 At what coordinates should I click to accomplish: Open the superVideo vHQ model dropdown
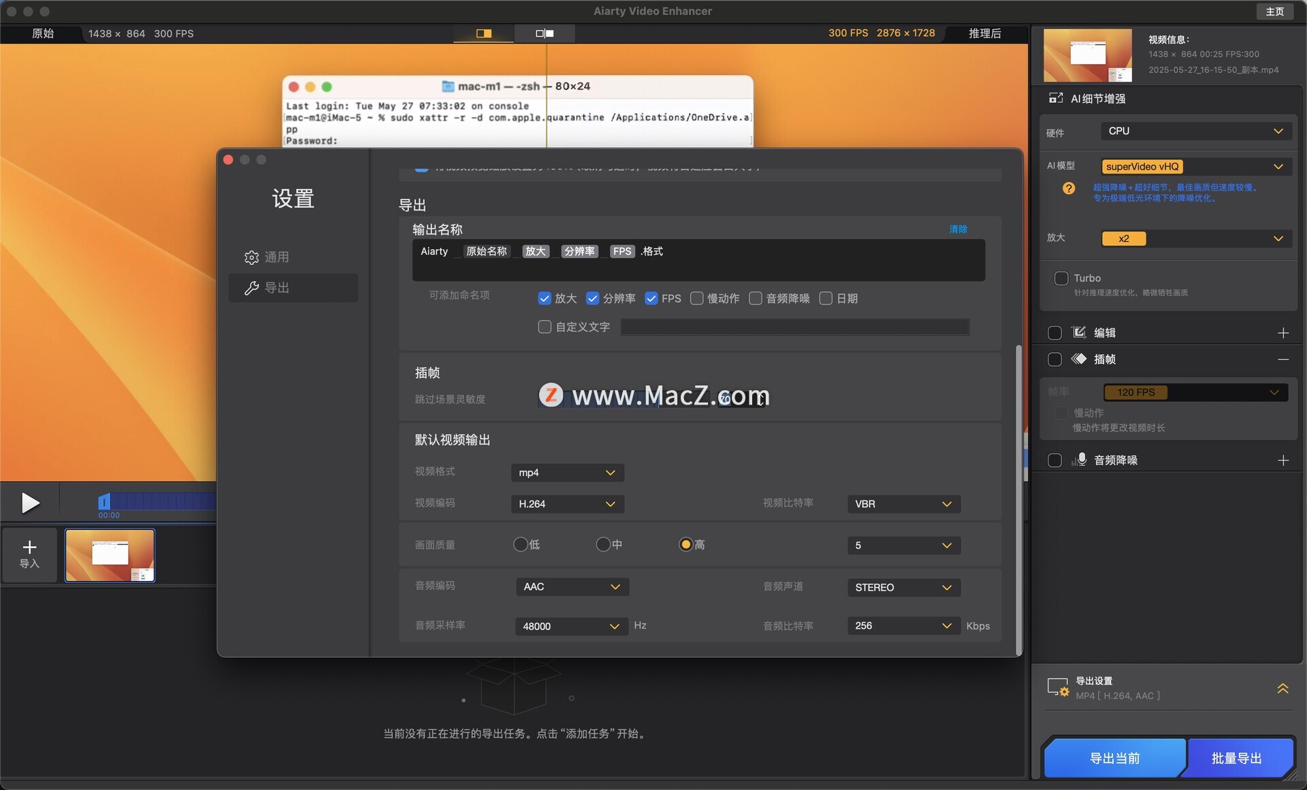tap(1196, 167)
